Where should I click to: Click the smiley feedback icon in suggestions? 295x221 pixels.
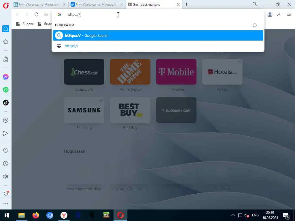[x=255, y=25]
